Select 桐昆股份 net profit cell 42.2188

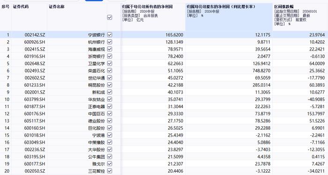click(x=175, y=85)
